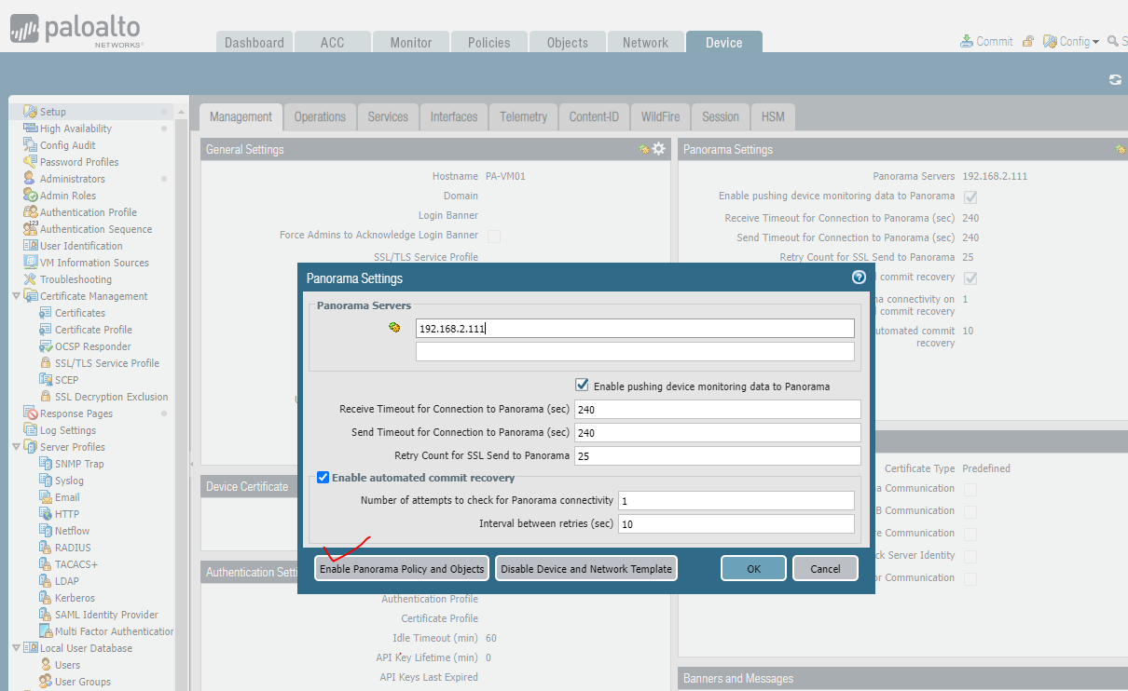
Task: Switch to the Session sub-tab
Action: tap(721, 117)
